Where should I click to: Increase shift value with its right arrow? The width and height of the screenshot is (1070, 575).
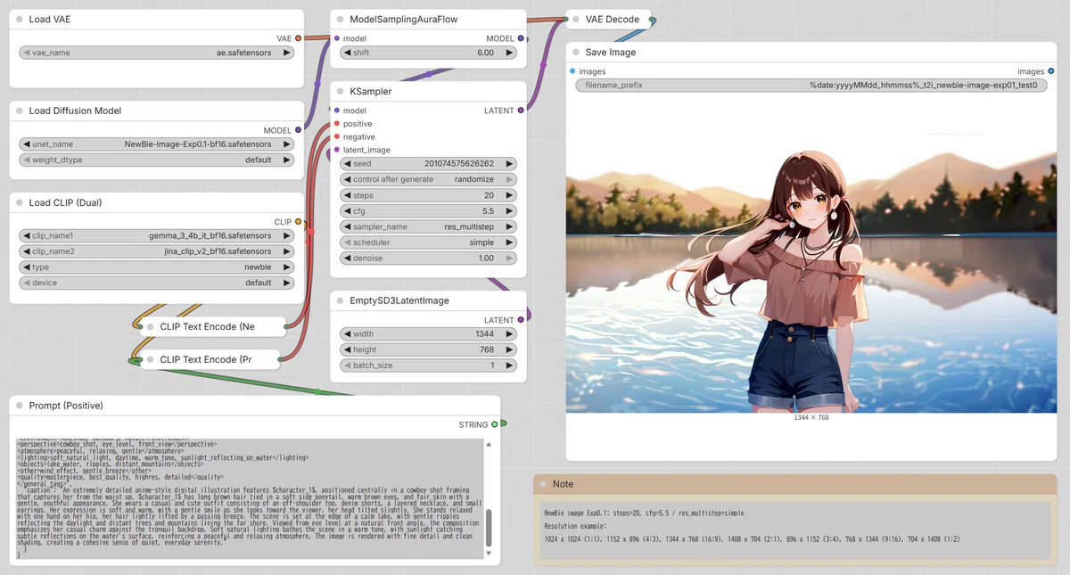coord(509,53)
